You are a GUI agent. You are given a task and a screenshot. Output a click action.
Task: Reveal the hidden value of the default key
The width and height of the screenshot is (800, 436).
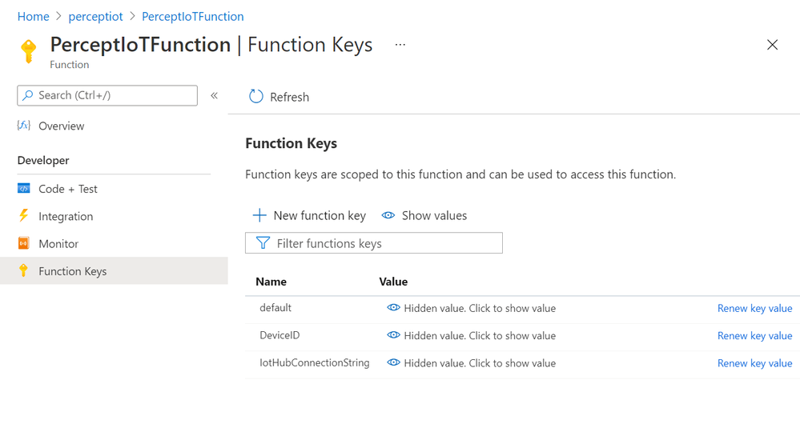471,308
